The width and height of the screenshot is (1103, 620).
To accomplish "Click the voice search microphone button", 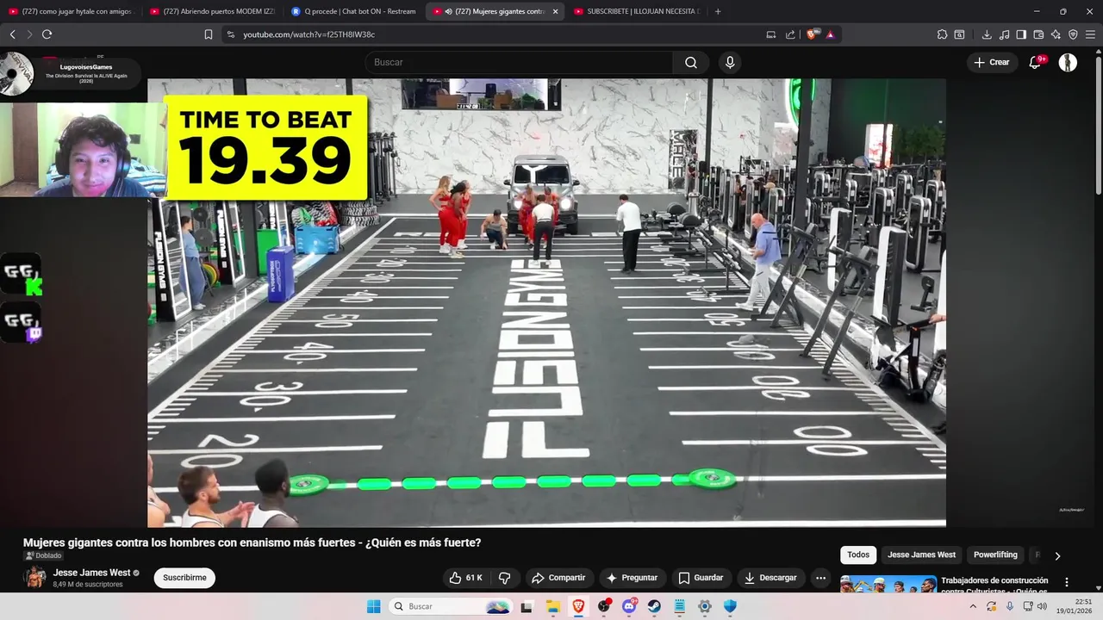I will (x=730, y=62).
